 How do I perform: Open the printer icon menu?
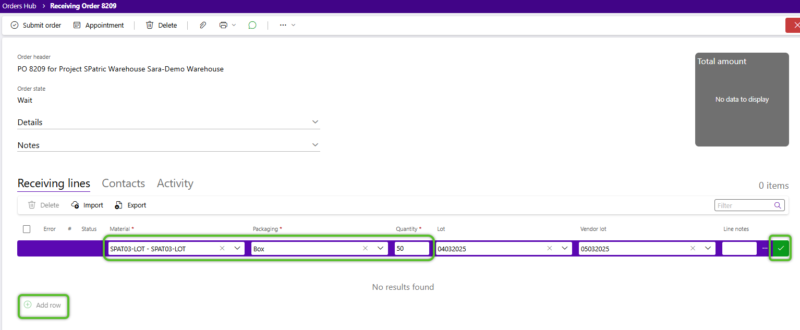[227, 25]
